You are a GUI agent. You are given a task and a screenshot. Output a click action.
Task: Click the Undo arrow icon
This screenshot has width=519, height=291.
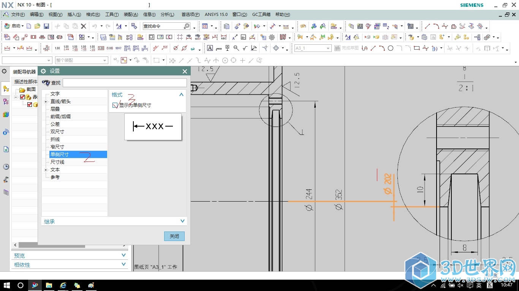click(x=95, y=26)
